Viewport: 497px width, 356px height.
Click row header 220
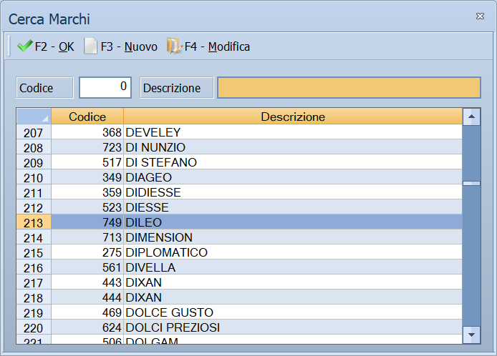[34, 327]
